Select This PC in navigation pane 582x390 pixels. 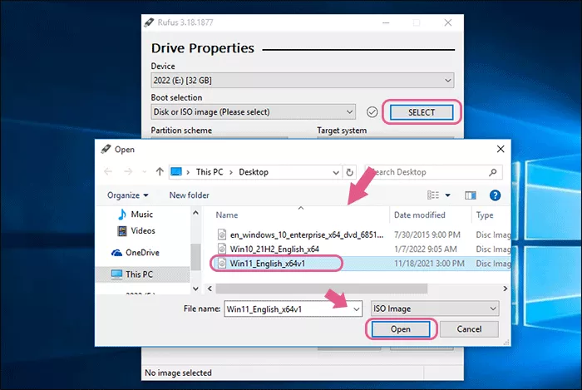(139, 274)
